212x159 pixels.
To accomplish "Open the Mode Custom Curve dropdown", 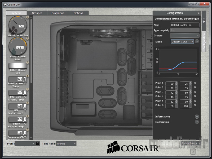I will pyautogui.click(x=182, y=42).
